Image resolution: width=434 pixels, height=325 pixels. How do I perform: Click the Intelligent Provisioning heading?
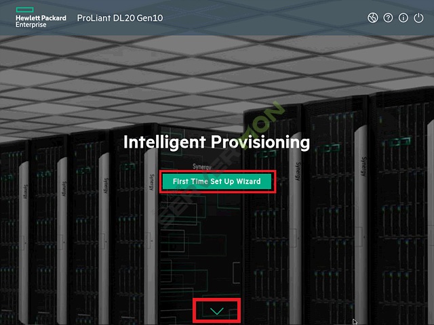pos(216,142)
